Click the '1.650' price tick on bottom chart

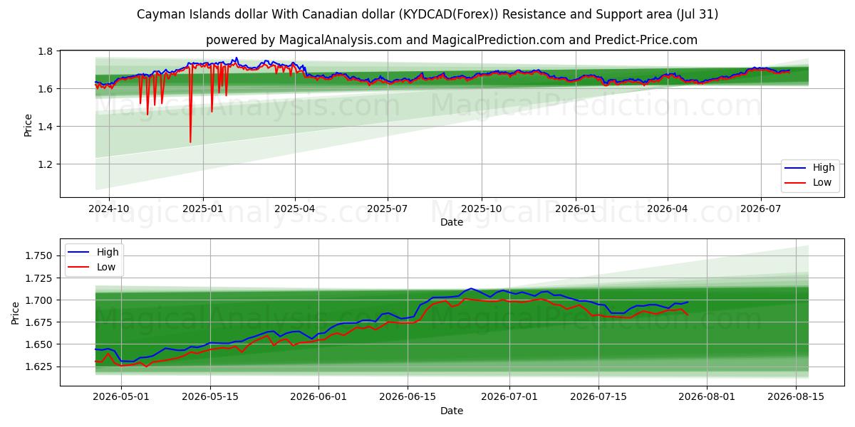click(x=40, y=344)
